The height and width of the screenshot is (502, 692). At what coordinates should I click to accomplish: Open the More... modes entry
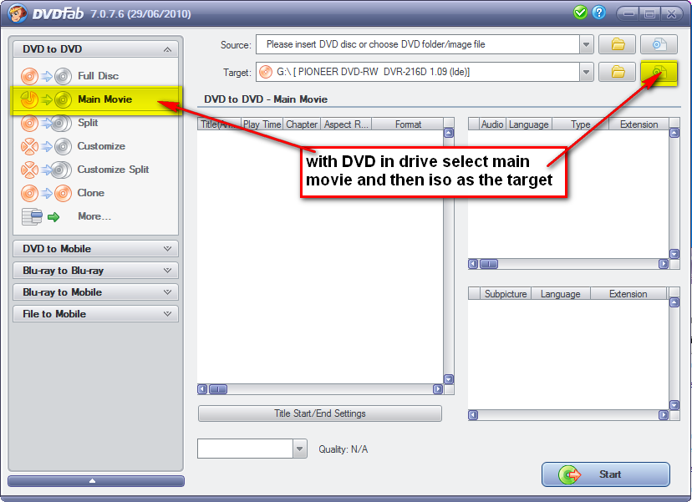pyautogui.click(x=94, y=216)
